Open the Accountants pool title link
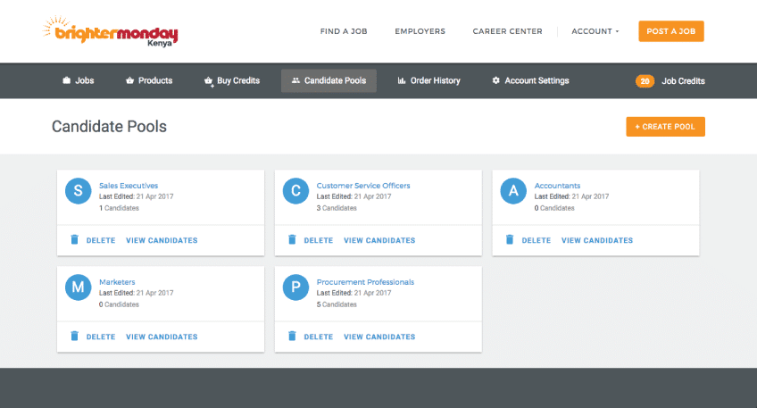 coord(557,186)
